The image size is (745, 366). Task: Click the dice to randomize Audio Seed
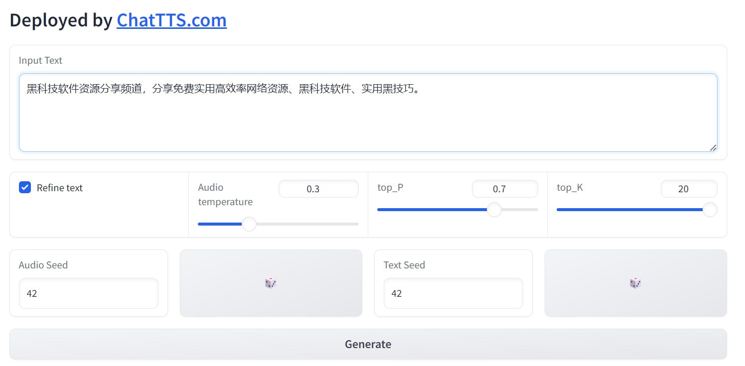point(271,283)
